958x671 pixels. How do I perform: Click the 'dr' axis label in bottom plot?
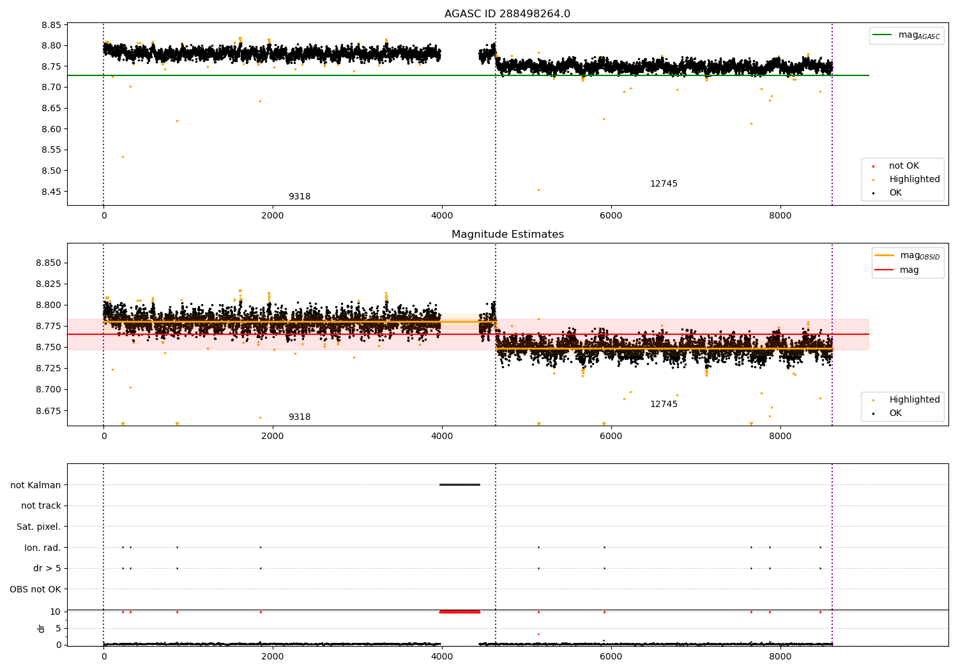coord(42,628)
